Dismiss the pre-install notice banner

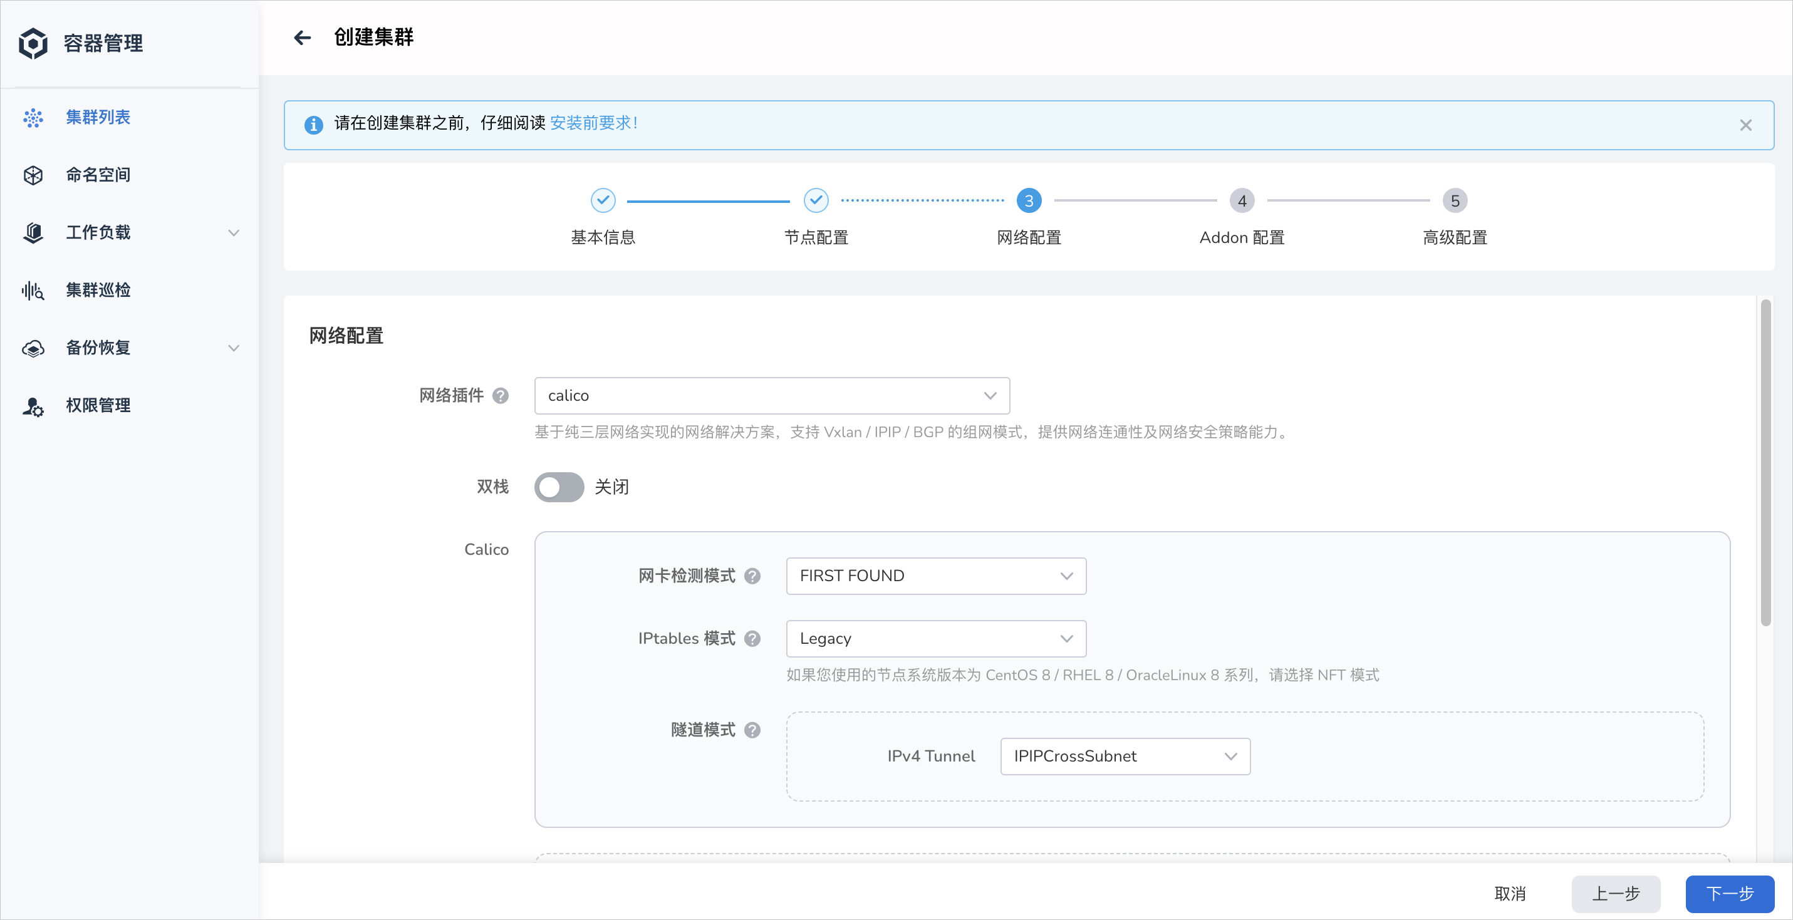tap(1745, 125)
